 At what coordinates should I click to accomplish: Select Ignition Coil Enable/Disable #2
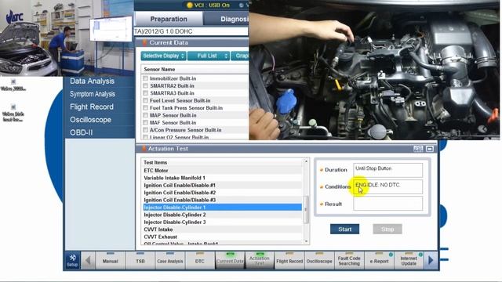pos(223,193)
